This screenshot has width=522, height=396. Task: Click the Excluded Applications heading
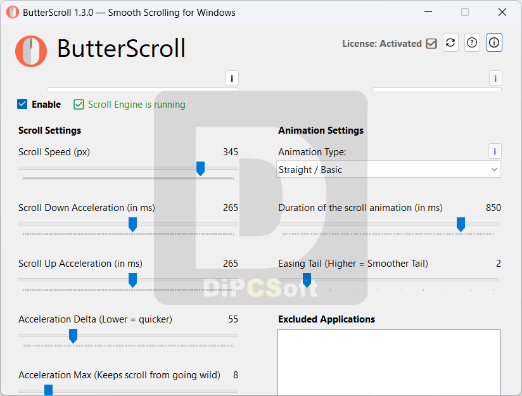[x=327, y=319]
